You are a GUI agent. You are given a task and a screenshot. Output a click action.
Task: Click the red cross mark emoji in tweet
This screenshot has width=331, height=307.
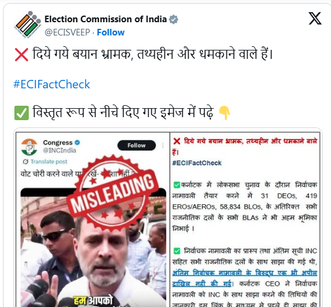pos(22,55)
